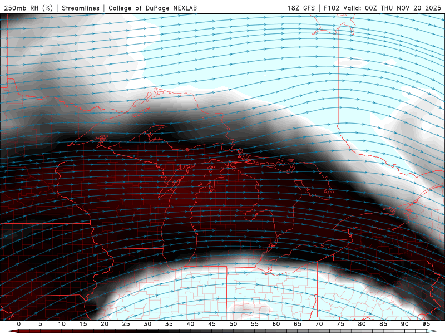Choose the "90" color scale label

pos(404,324)
